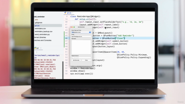Click the Close button in the dialog
This screenshot has height=104, width=185.
point(86,60)
